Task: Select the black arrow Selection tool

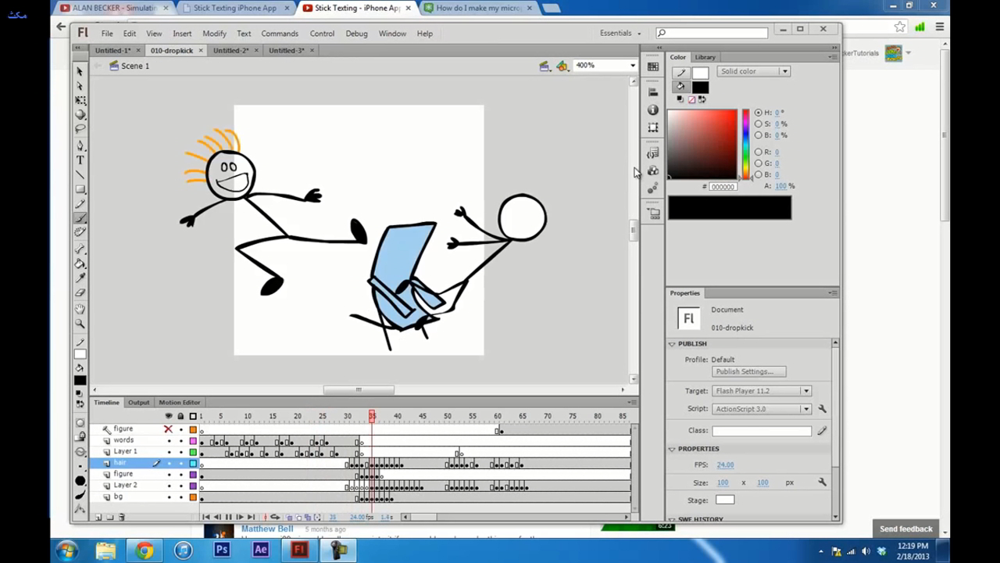Action: click(x=80, y=71)
